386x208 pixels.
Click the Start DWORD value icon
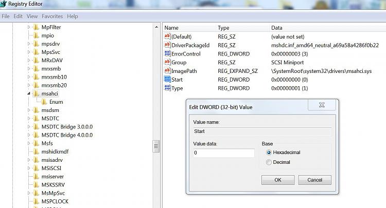pyautogui.click(x=167, y=79)
